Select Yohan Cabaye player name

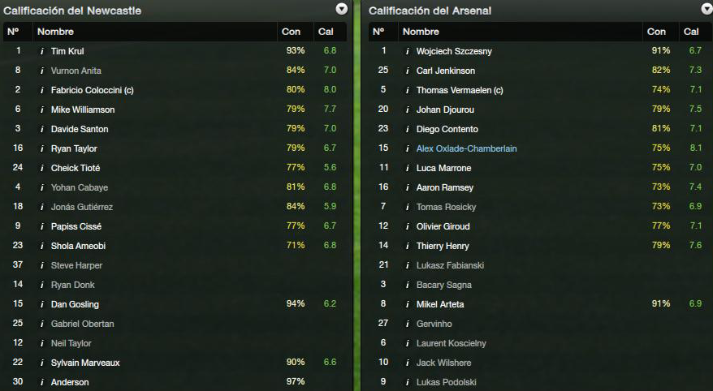79,187
